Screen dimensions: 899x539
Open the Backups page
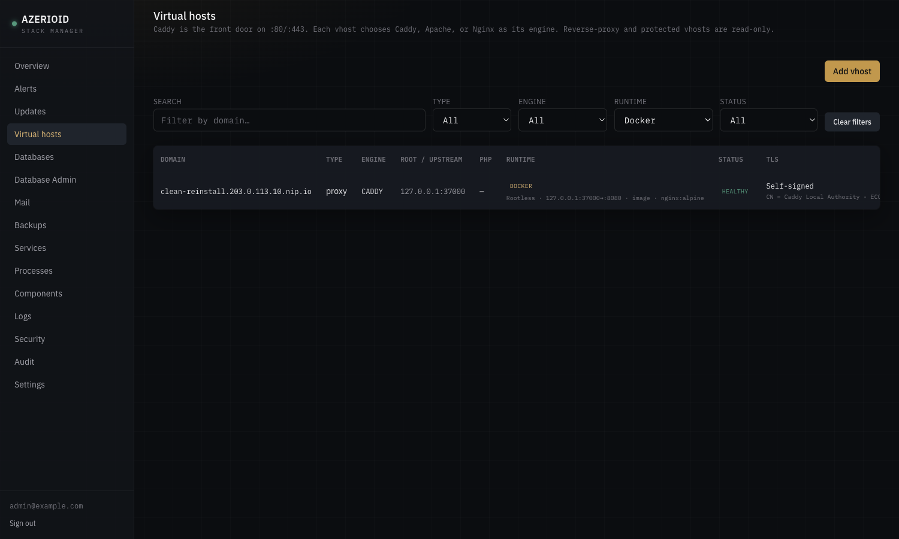click(x=67, y=225)
